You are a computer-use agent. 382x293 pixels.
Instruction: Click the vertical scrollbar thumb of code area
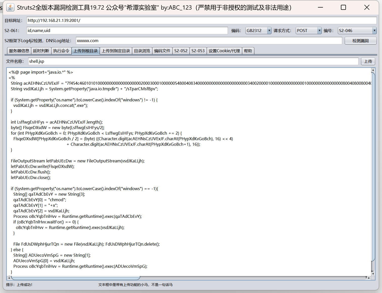click(373, 166)
